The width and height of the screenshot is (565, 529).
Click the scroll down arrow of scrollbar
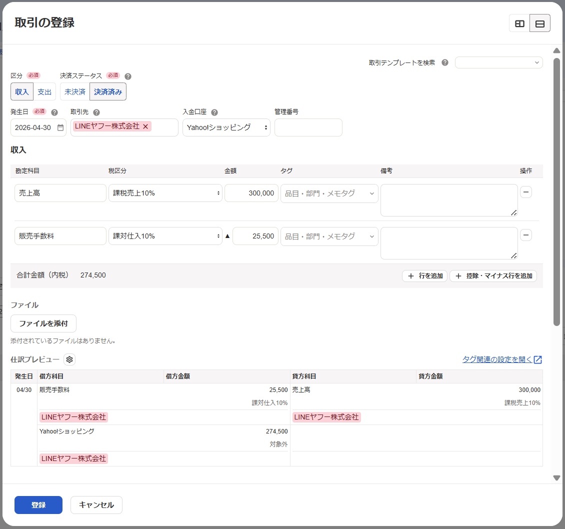click(556, 478)
